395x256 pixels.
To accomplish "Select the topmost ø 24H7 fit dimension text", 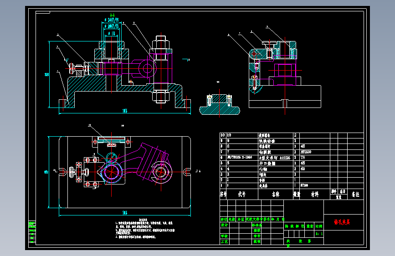I will [112, 20].
